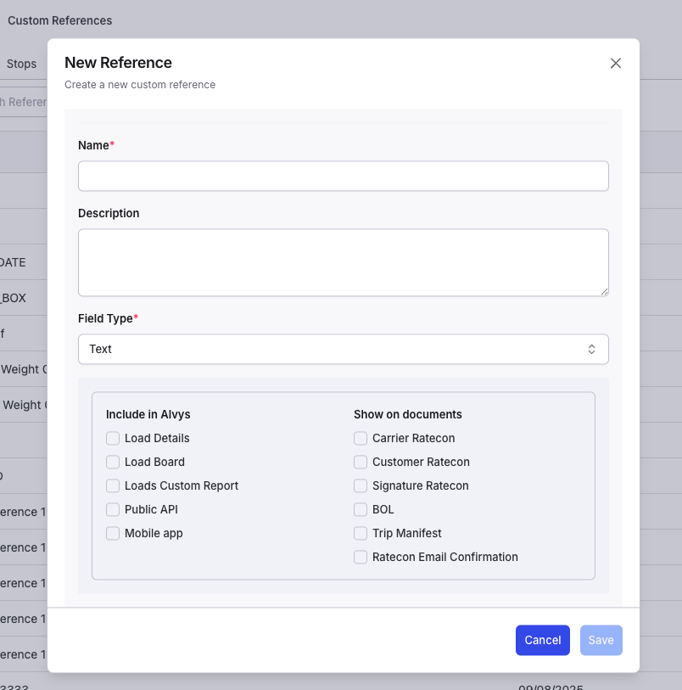Click the Show on documents heading
Viewport: 682px width, 690px height.
tap(408, 414)
